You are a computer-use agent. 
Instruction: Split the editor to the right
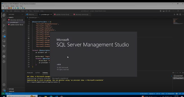click(180, 14)
